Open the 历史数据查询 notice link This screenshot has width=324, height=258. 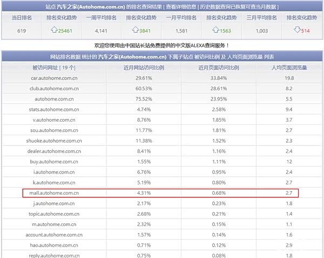tap(238, 7)
